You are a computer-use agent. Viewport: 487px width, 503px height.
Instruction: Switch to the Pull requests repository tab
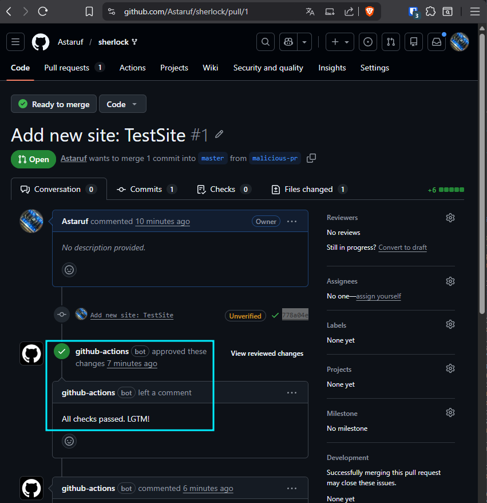pyautogui.click(x=74, y=68)
